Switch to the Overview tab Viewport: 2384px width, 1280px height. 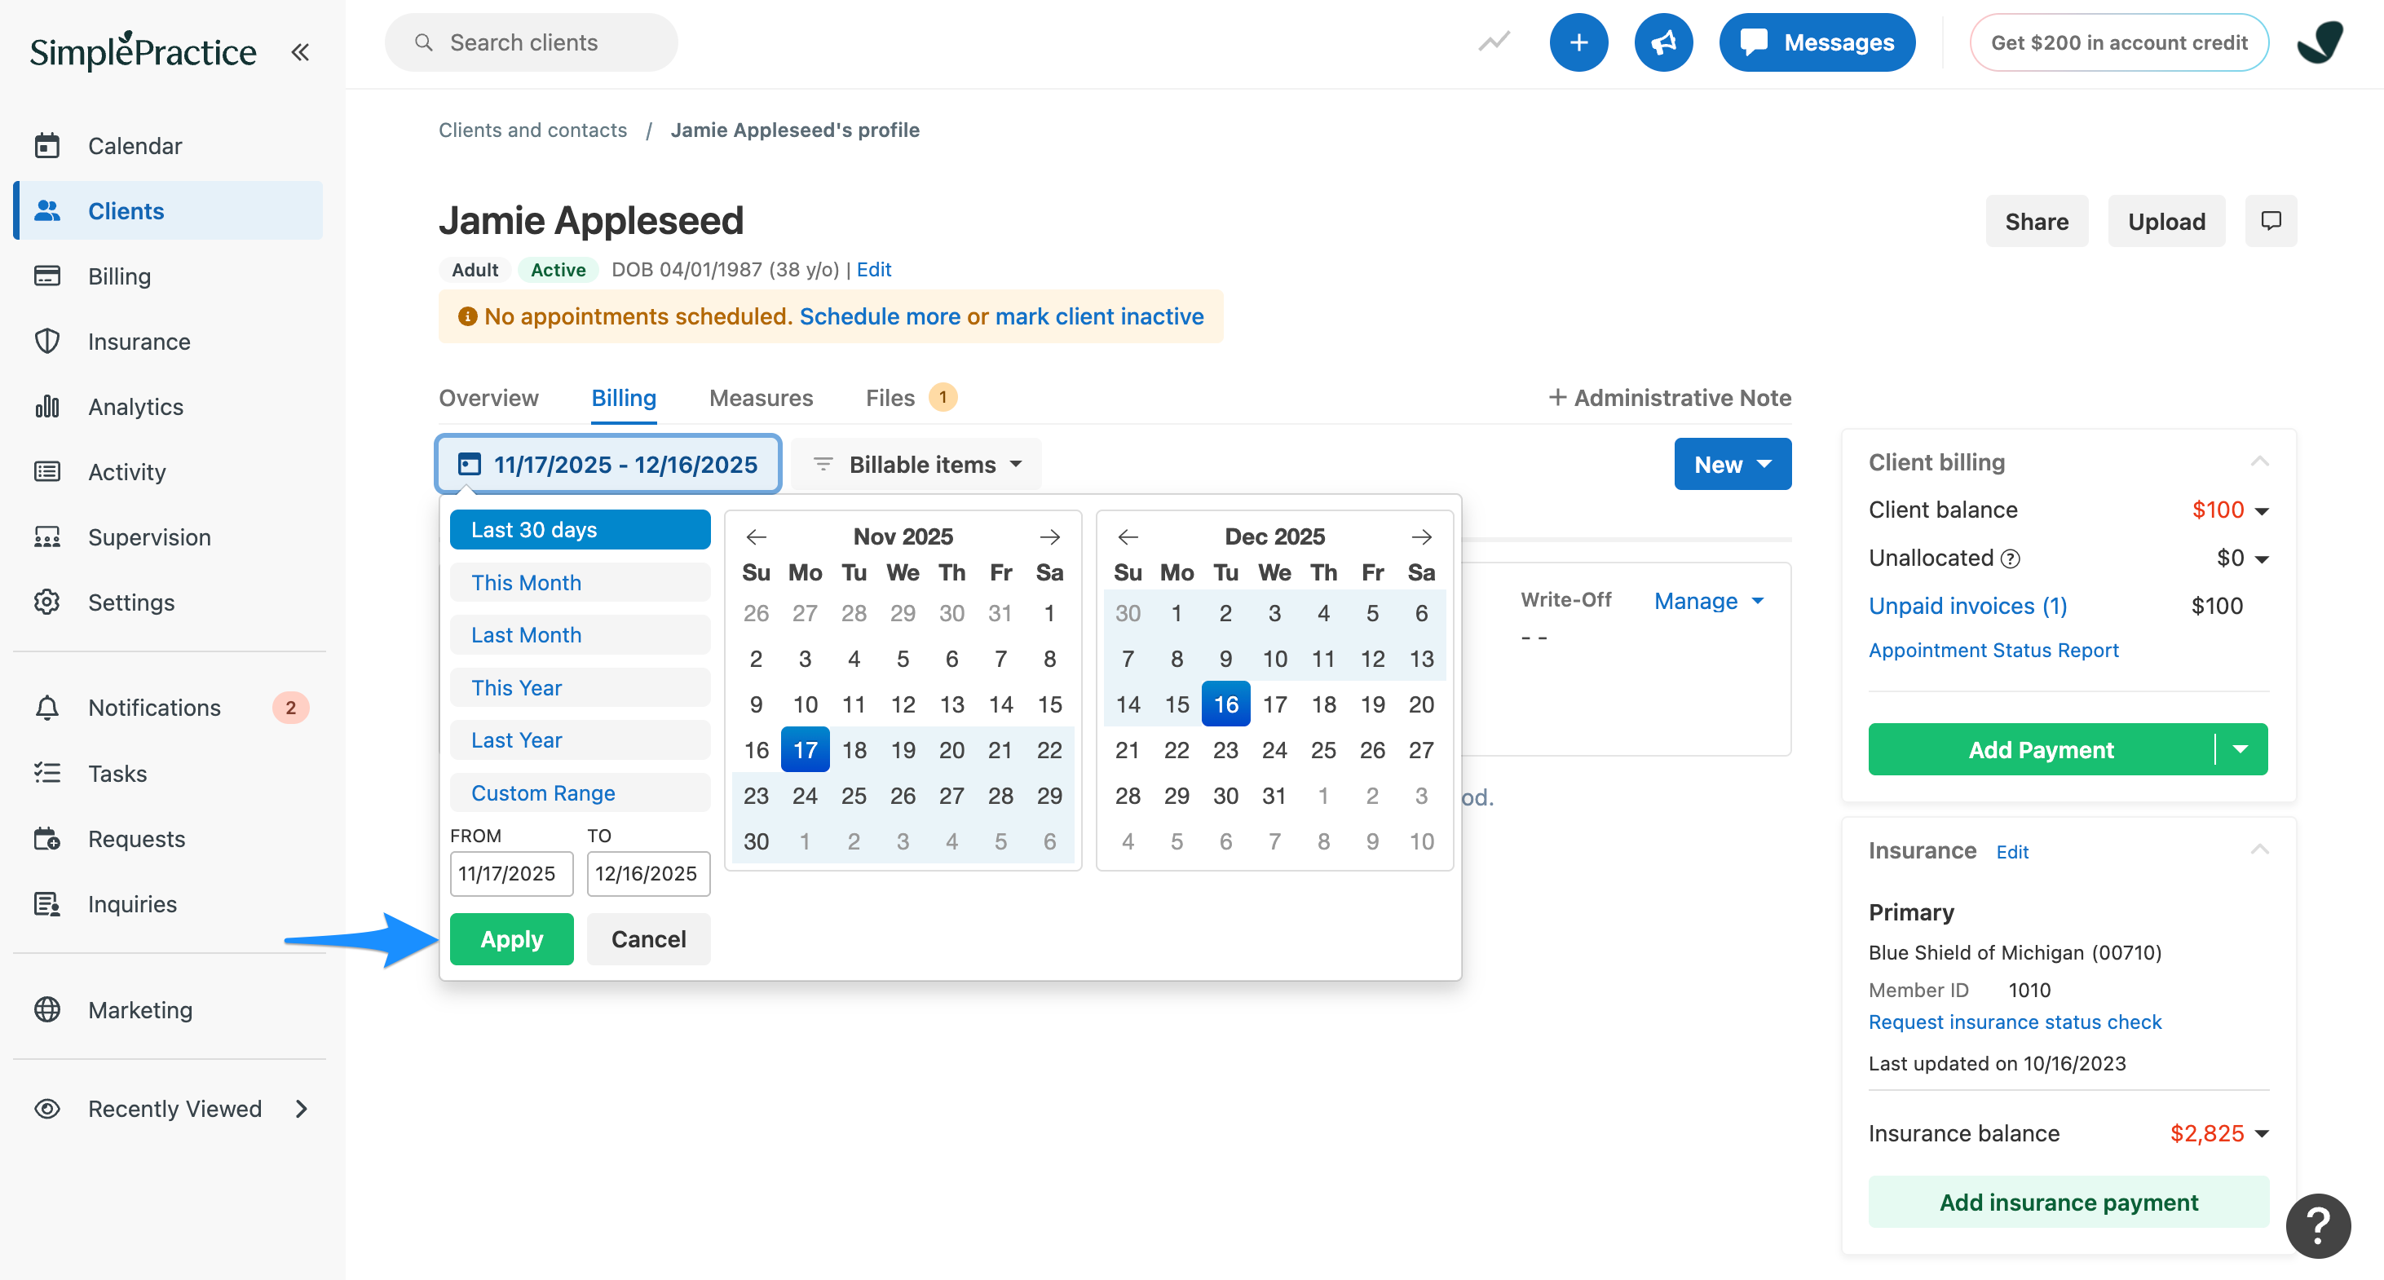tap(488, 397)
